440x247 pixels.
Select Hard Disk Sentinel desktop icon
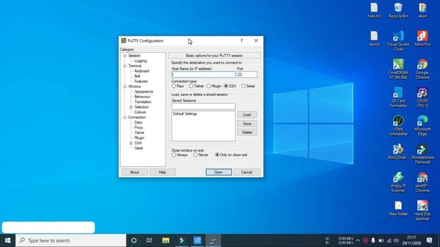tap(422, 211)
